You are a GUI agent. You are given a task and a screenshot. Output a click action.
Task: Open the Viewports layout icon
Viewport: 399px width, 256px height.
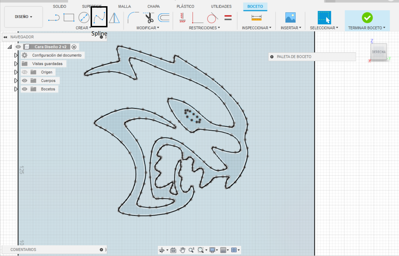pyautogui.click(x=234, y=250)
